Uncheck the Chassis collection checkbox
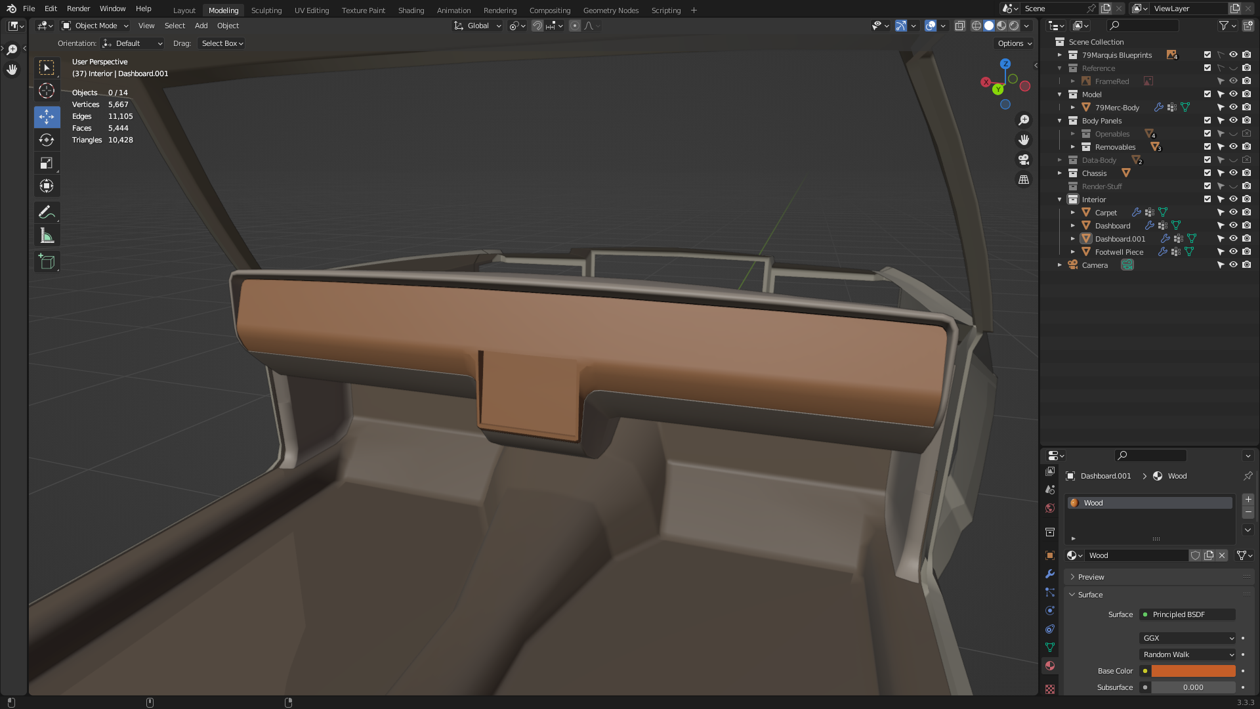This screenshot has height=709, width=1260. coord(1207,173)
